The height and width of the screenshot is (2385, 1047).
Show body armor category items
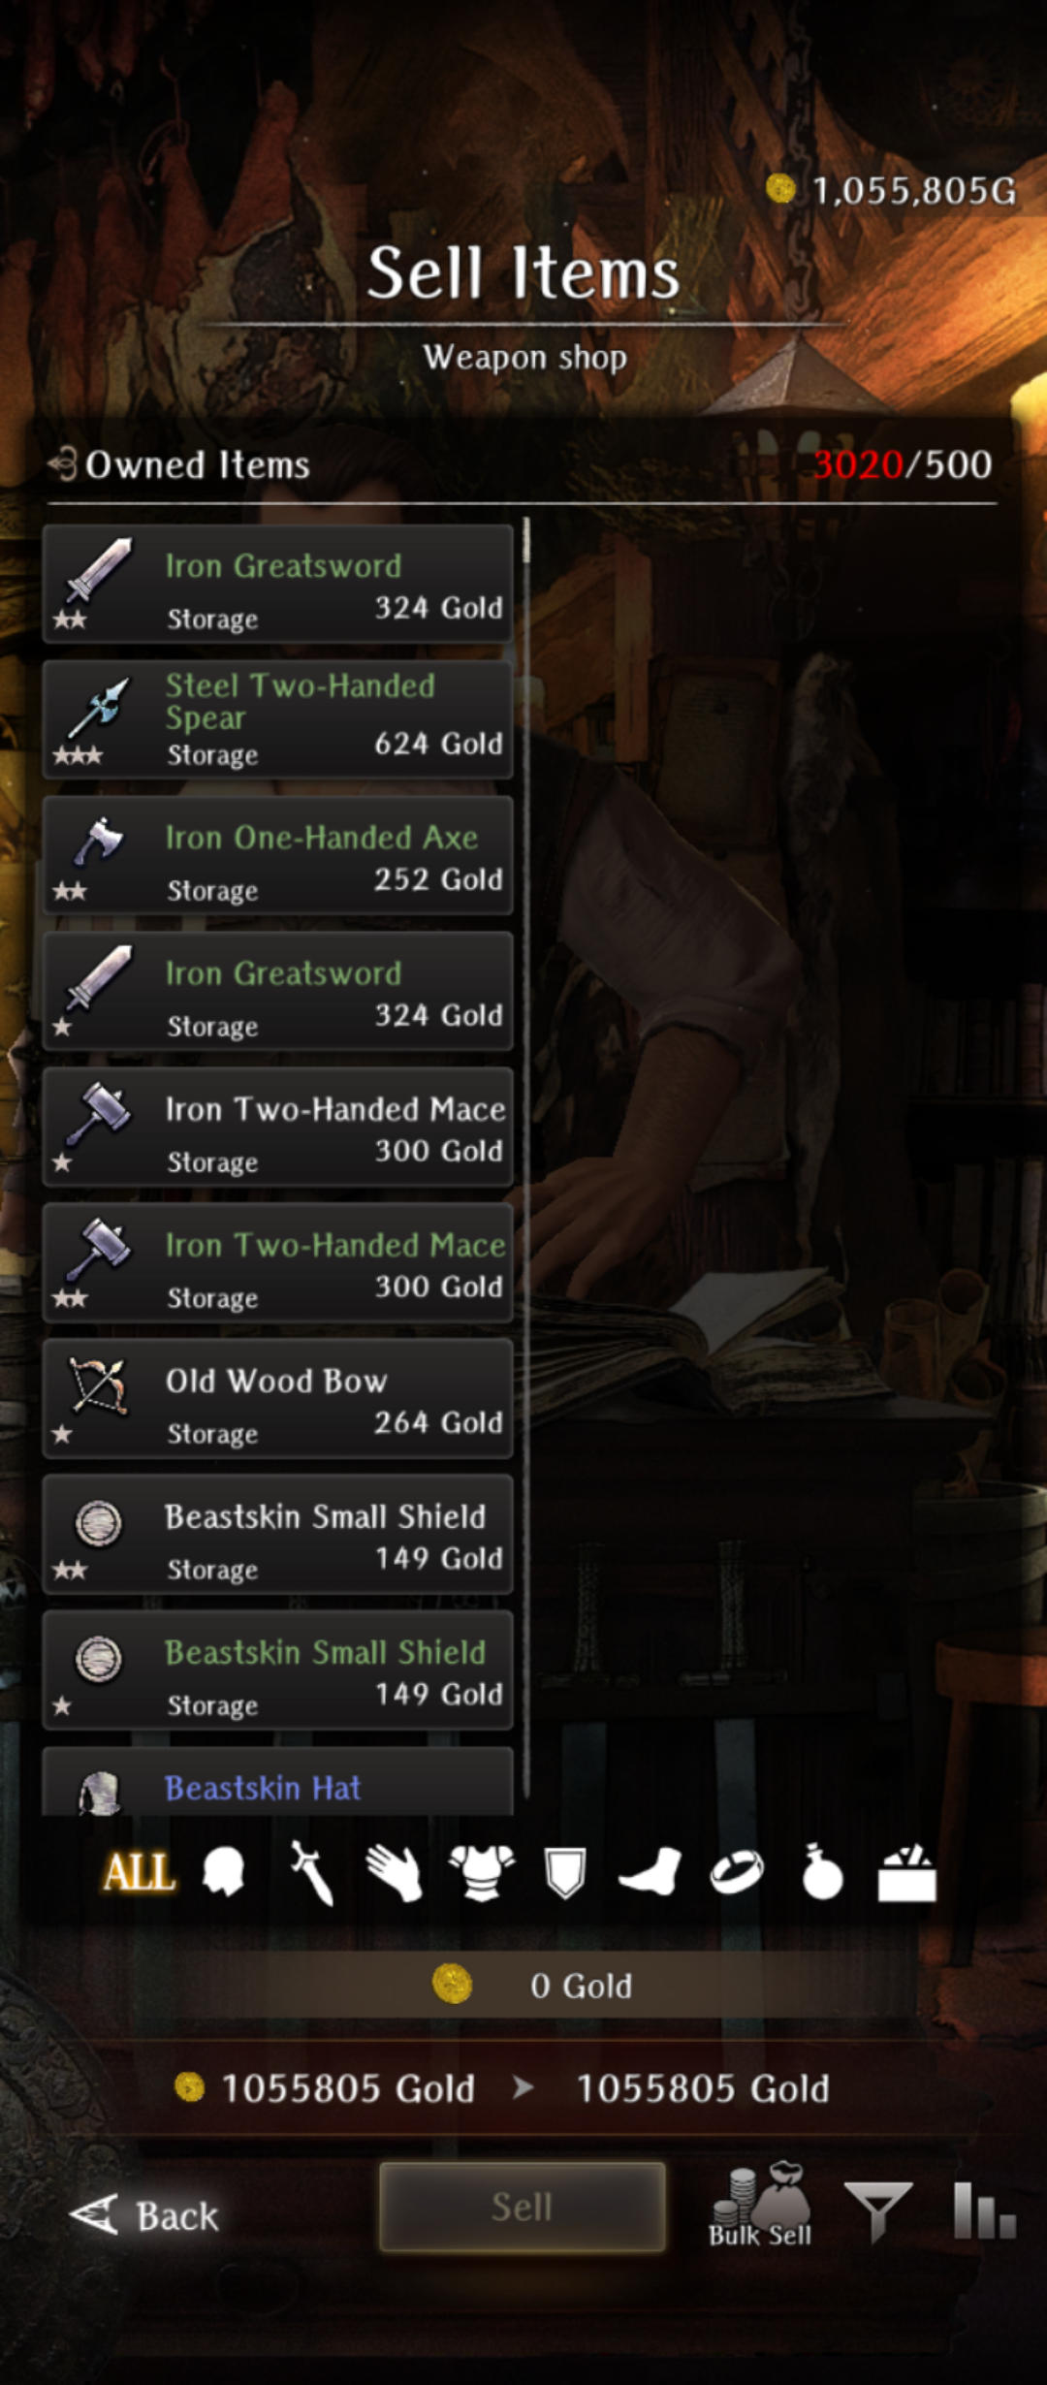pyautogui.click(x=481, y=1871)
